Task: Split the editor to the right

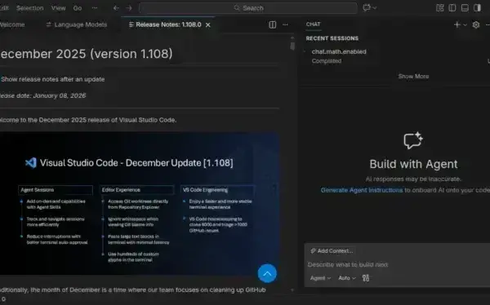Action: coord(273,24)
